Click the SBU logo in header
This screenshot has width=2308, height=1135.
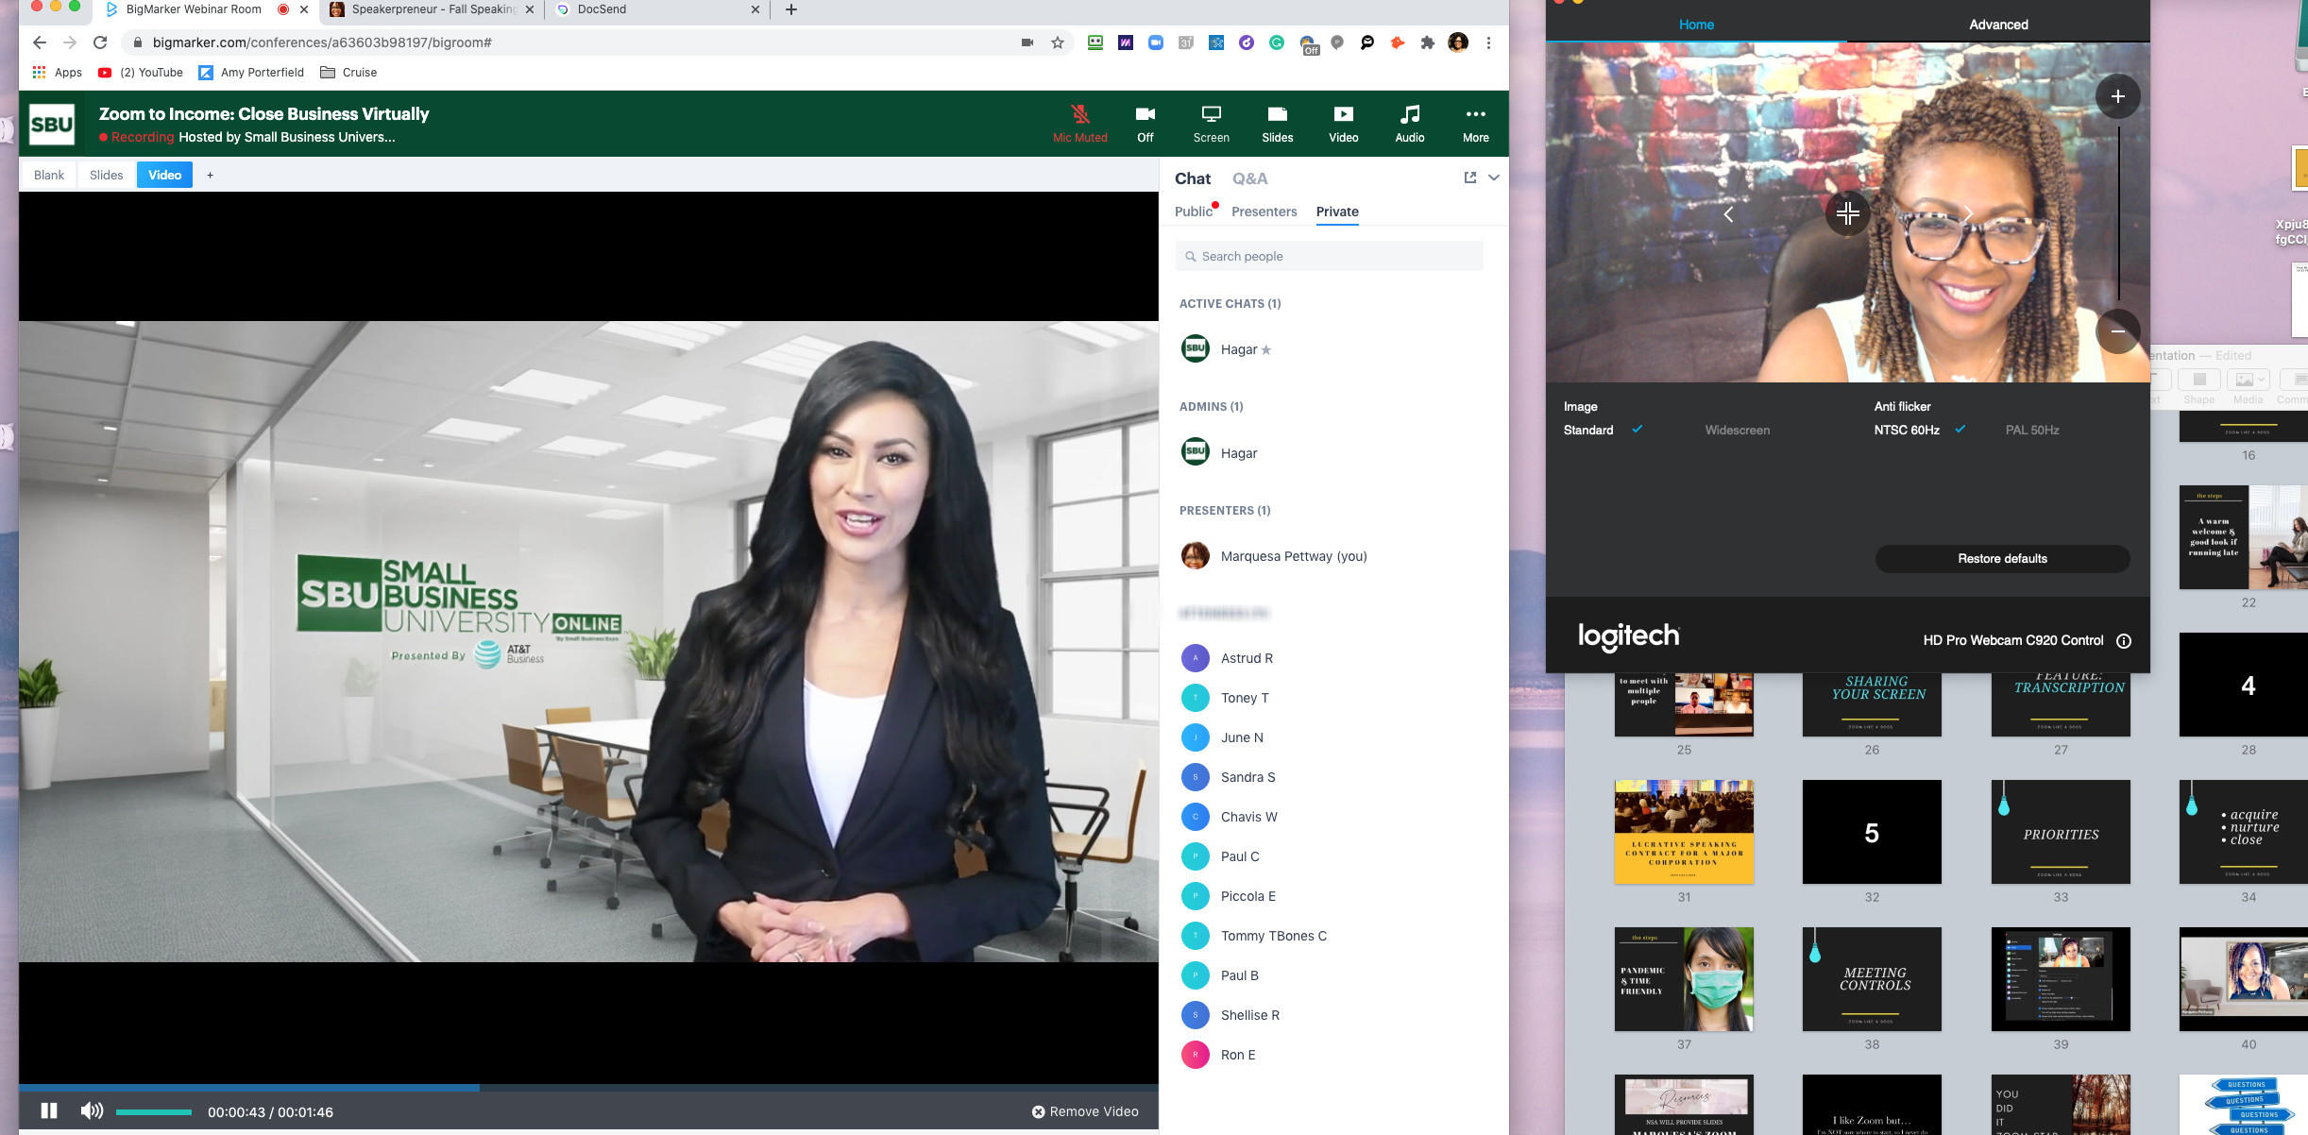pyautogui.click(x=52, y=124)
